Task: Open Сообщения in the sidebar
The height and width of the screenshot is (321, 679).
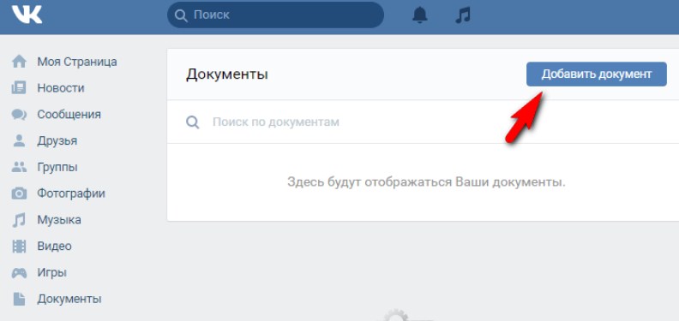Action: (69, 115)
